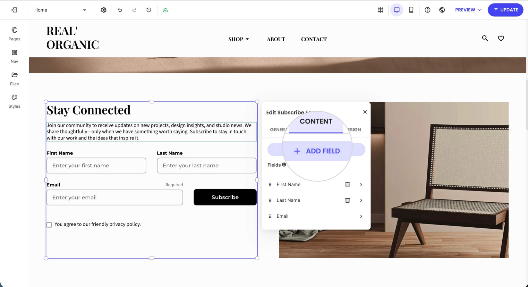Click the last name input field
This screenshot has height=287, width=528.
click(207, 165)
